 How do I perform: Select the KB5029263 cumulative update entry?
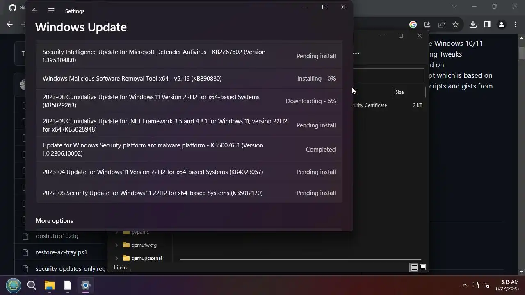pos(189,101)
